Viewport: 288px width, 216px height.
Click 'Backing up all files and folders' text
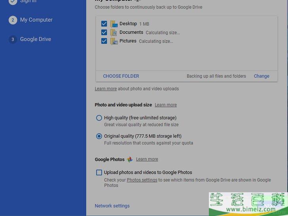(x=216, y=76)
